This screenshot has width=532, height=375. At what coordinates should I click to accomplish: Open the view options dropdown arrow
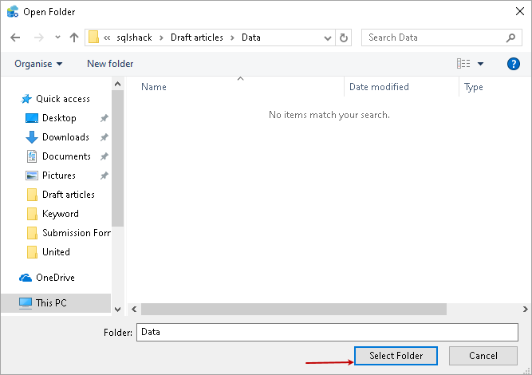481,64
